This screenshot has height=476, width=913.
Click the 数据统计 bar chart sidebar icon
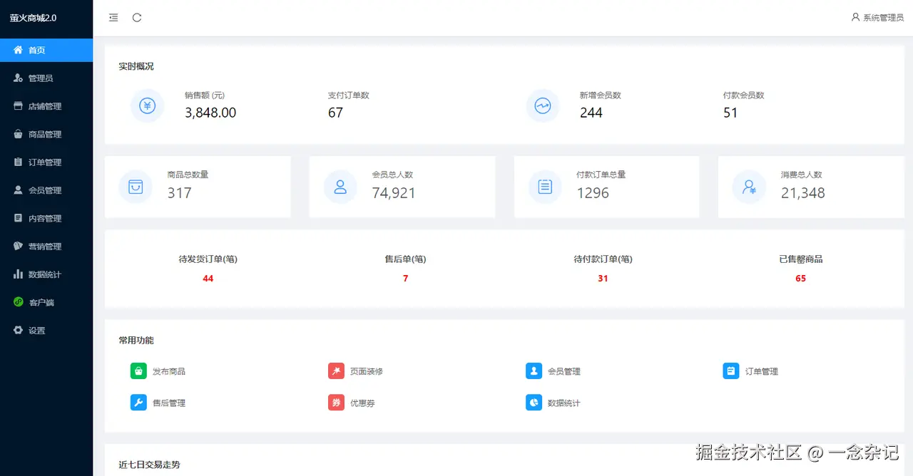[19, 274]
